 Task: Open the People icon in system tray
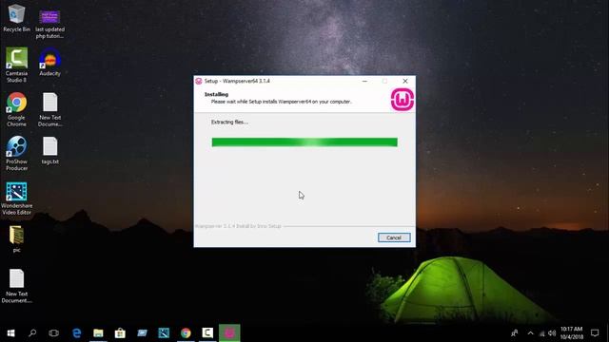point(515,333)
